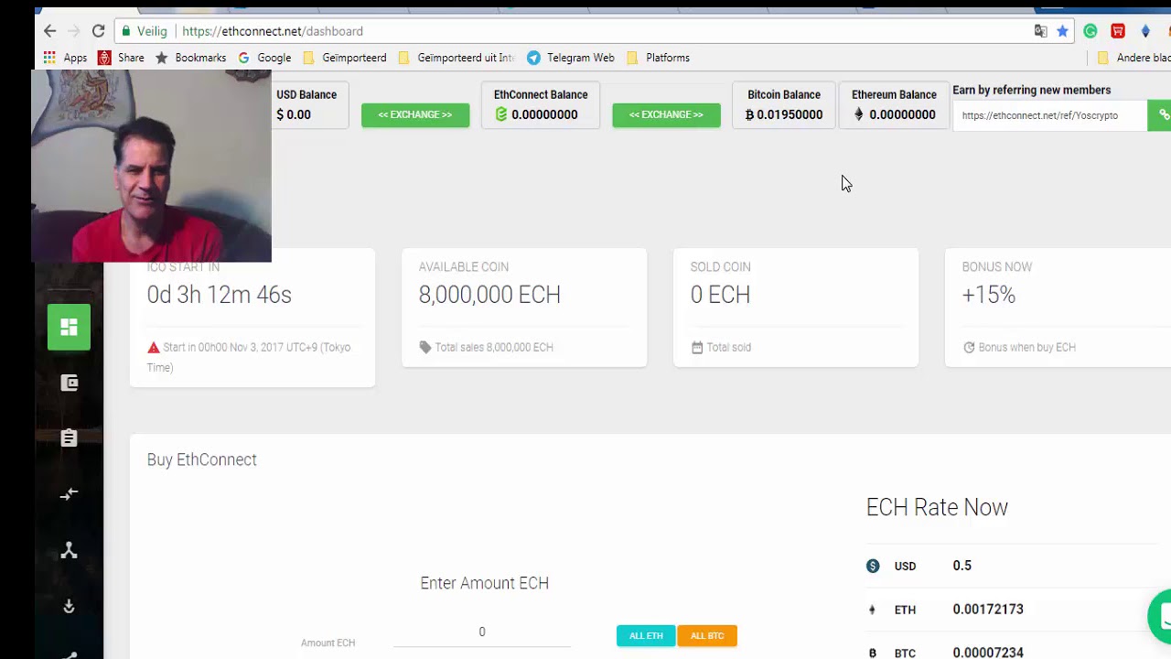This screenshot has width=1171, height=659.
Task: Click the countdown 0d 3h 12m 46s
Action: pos(220,295)
